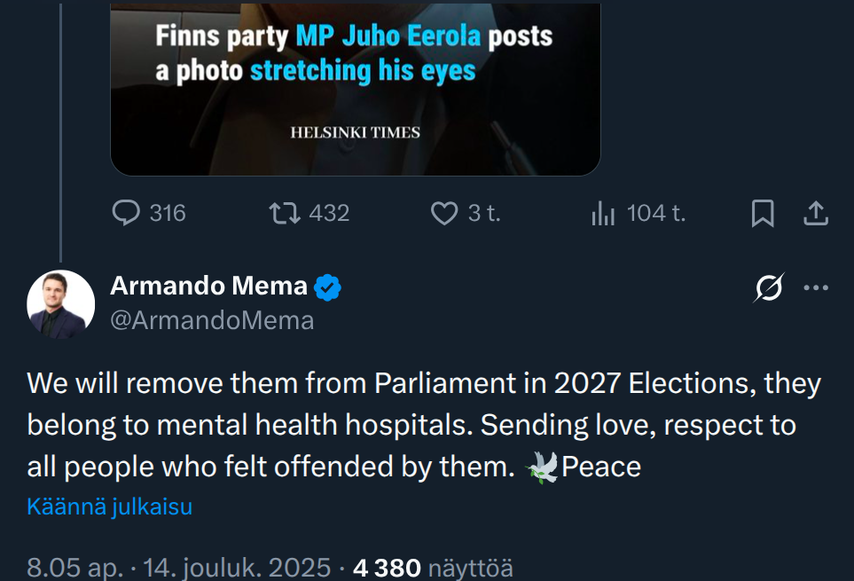Image resolution: width=854 pixels, height=581 pixels.
Task: Click the 4 380 näyttöä view count
Action: (433, 568)
